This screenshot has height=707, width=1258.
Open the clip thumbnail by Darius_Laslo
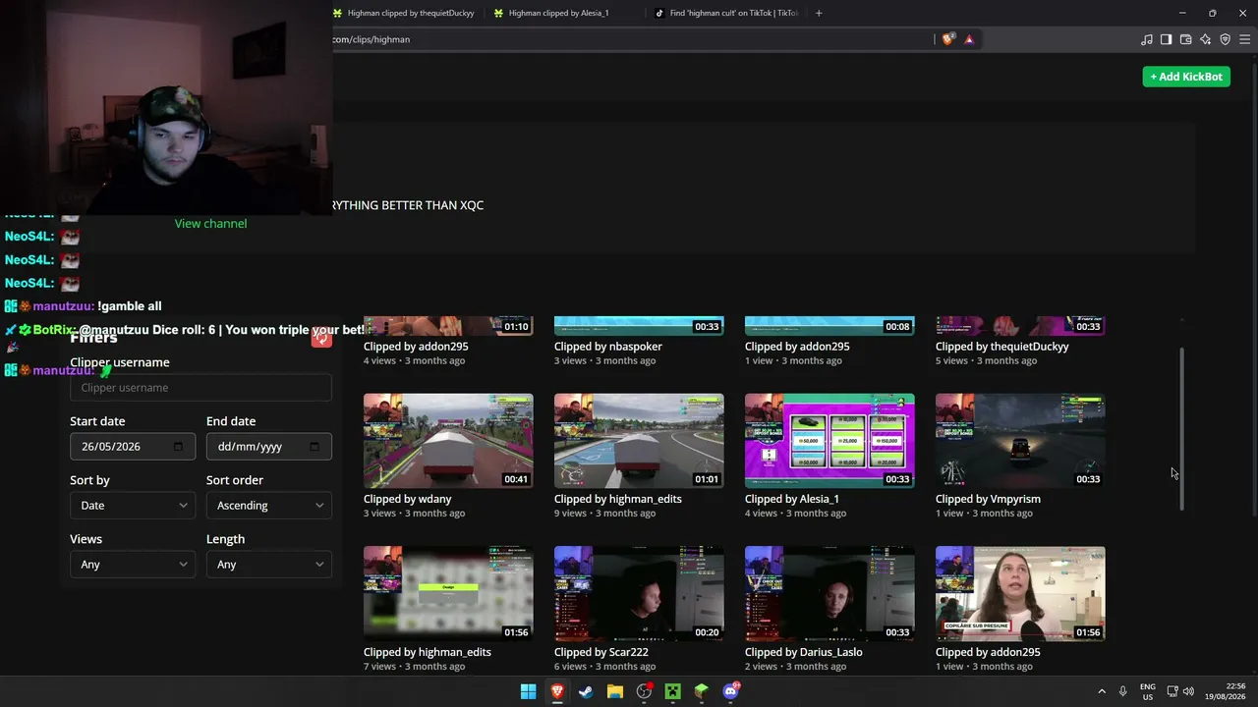point(829,593)
